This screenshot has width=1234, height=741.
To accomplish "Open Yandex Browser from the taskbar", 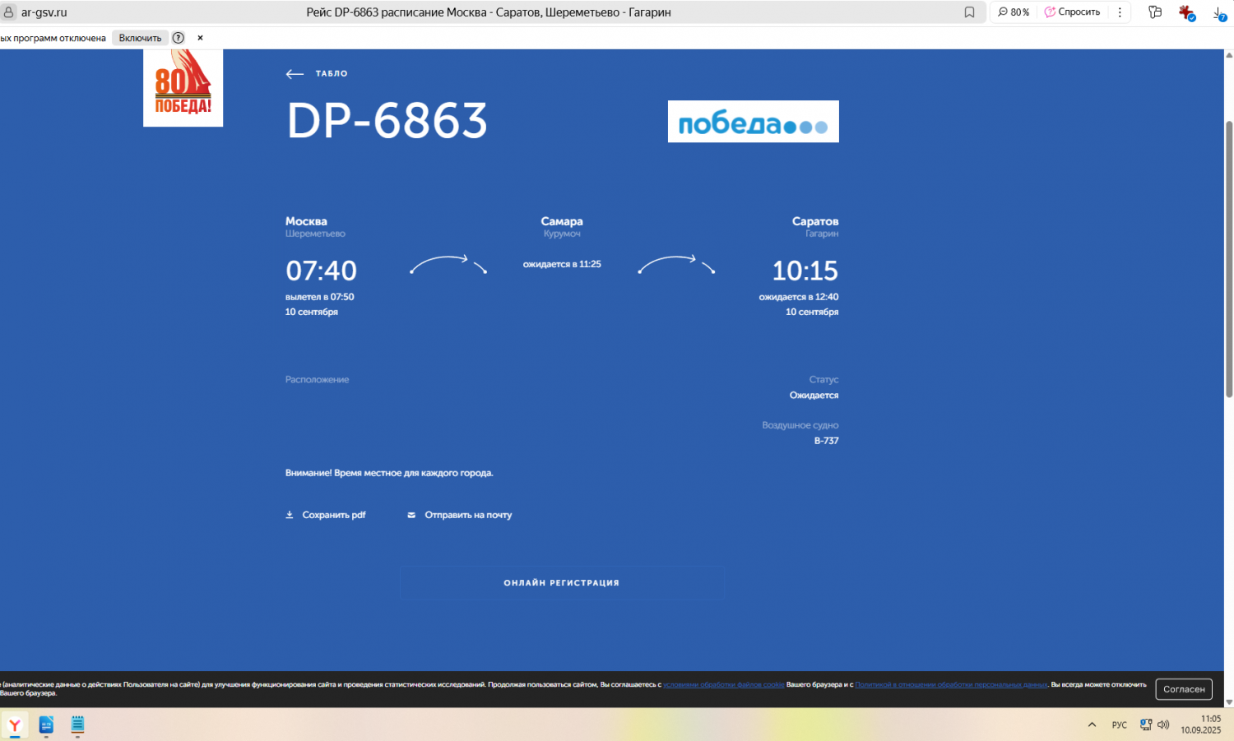I will pos(15,725).
